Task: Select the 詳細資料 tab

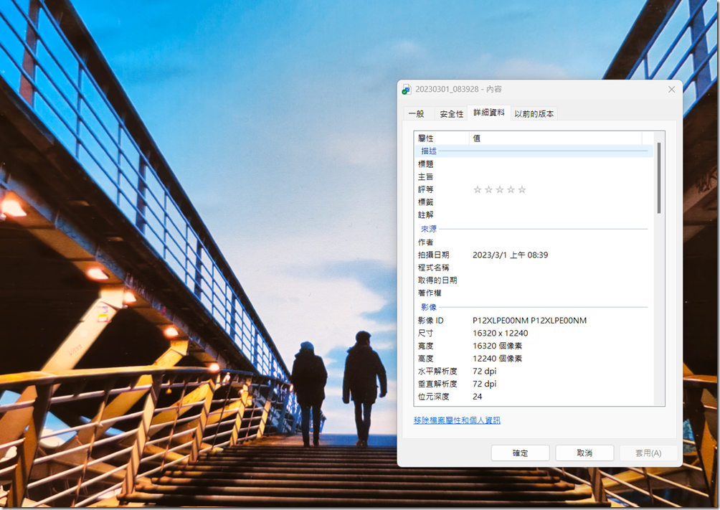Action: coord(488,112)
